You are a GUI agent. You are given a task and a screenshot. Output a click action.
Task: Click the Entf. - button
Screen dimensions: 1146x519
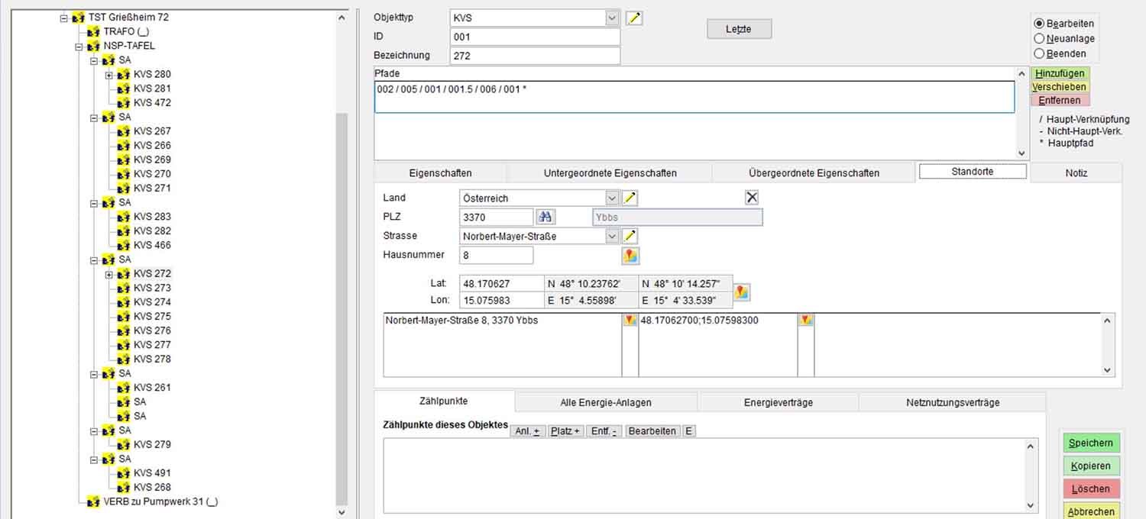pyautogui.click(x=604, y=431)
